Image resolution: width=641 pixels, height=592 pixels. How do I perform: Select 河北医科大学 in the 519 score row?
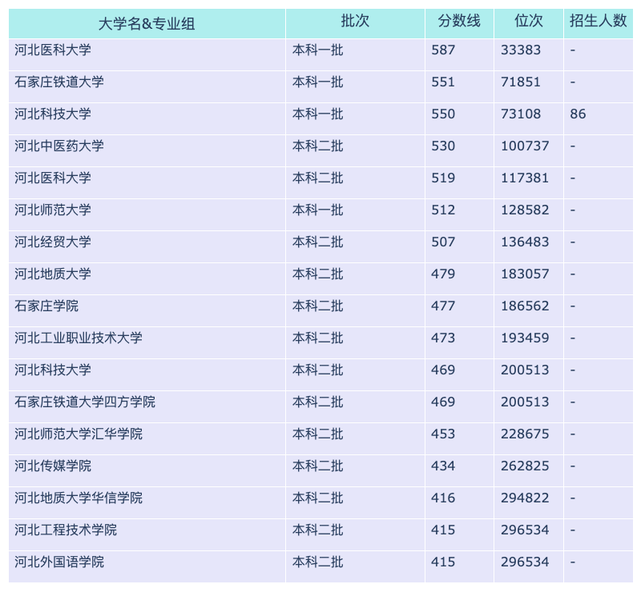tap(53, 178)
